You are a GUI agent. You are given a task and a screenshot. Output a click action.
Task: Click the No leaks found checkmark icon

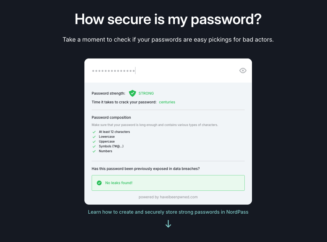click(x=99, y=183)
